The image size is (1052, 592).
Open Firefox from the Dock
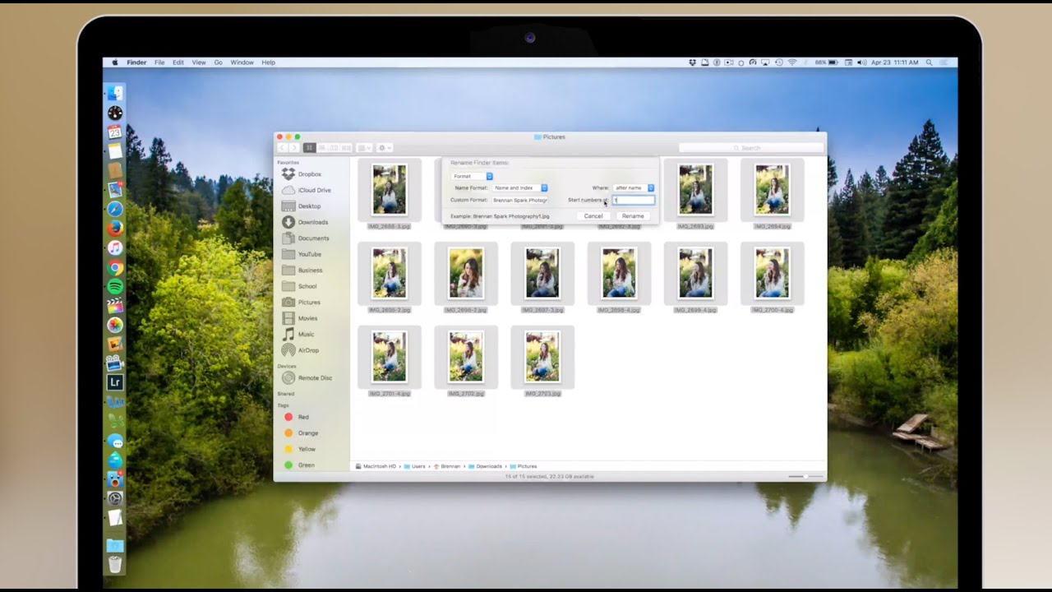[115, 229]
